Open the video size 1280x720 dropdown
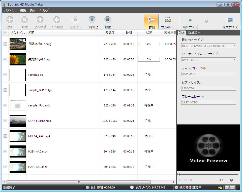 pos(208,88)
